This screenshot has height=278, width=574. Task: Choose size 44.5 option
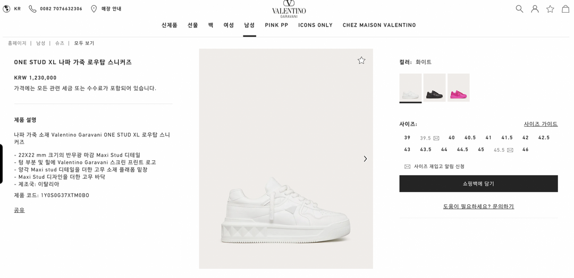(462, 150)
